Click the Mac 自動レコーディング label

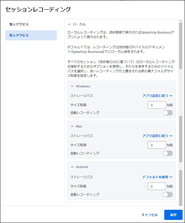click(85, 153)
